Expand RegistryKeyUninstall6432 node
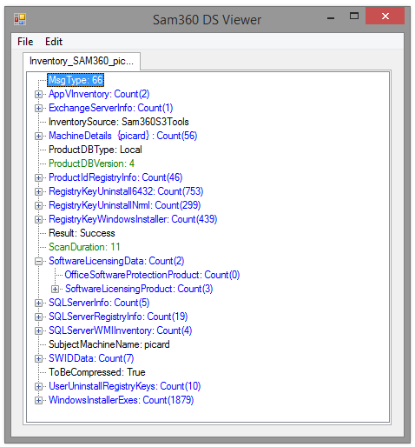This screenshot has width=415, height=447. [38, 191]
